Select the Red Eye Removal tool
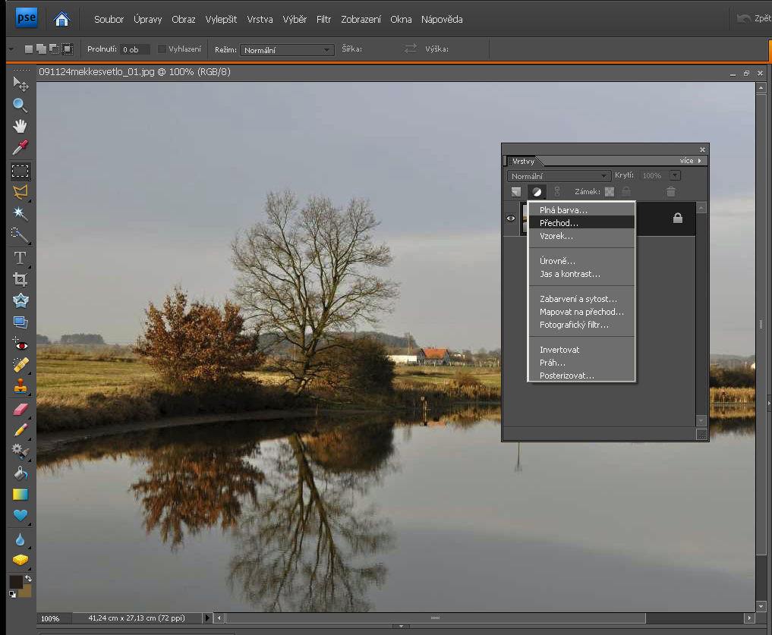The height and width of the screenshot is (635, 772). (20, 345)
